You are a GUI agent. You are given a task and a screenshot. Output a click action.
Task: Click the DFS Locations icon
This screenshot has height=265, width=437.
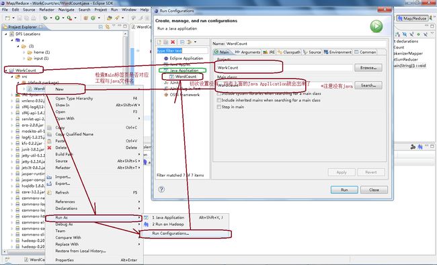[11, 34]
